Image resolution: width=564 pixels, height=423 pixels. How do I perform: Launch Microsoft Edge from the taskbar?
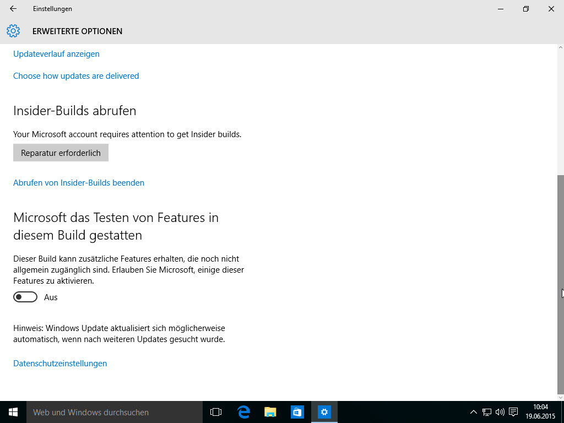[243, 412]
